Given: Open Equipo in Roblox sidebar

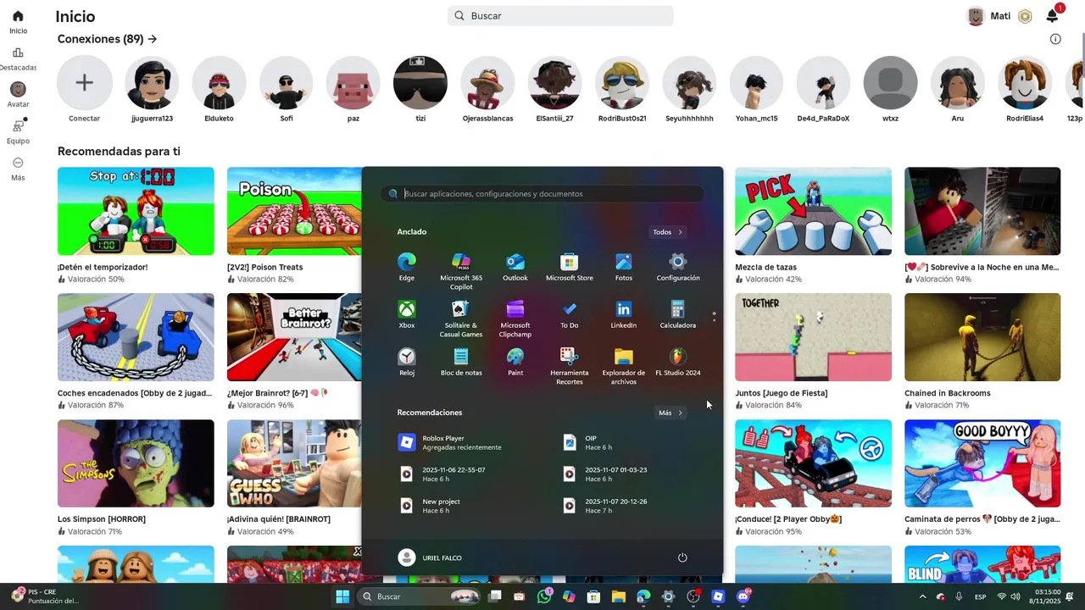Looking at the screenshot, I should pyautogui.click(x=18, y=131).
